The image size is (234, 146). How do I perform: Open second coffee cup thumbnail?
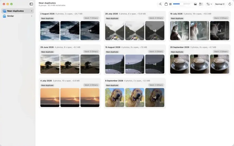(x=200, y=64)
